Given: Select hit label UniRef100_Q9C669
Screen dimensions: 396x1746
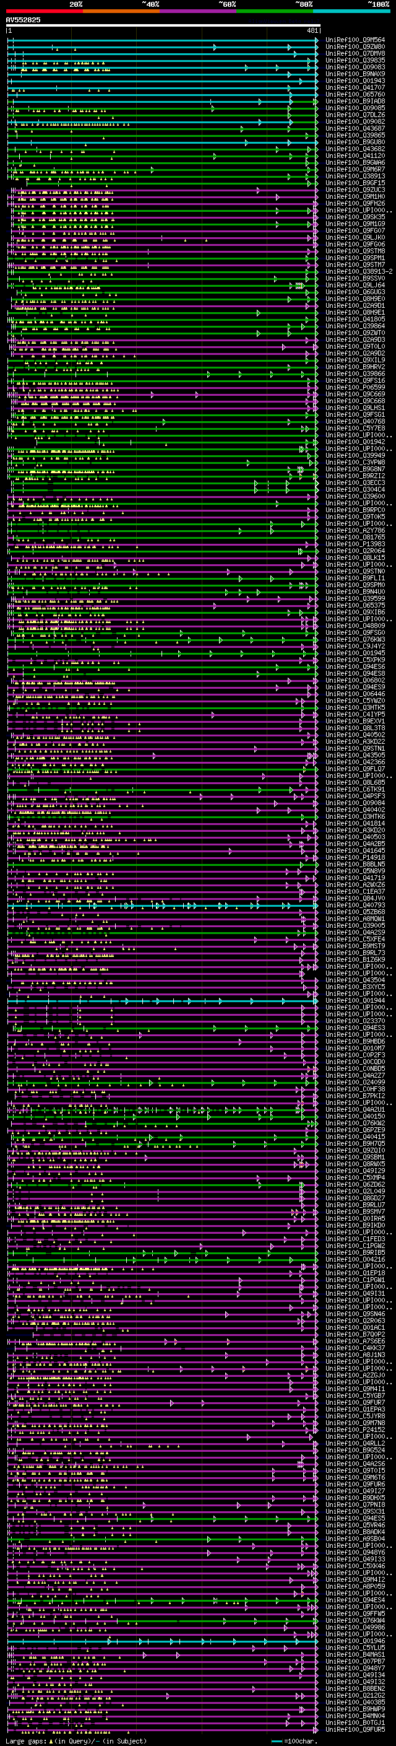Looking at the screenshot, I should coord(355,394).
